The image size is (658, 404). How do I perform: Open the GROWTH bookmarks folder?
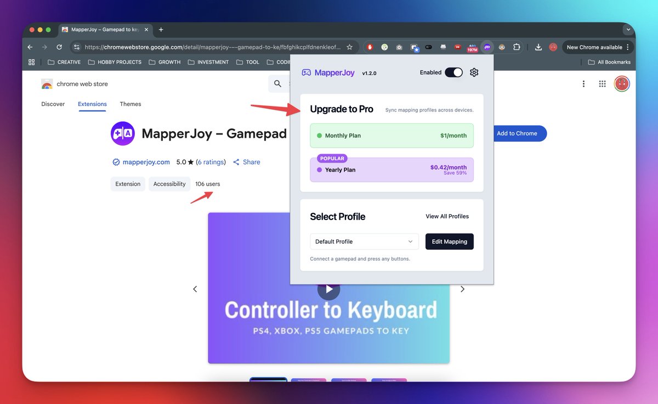164,62
